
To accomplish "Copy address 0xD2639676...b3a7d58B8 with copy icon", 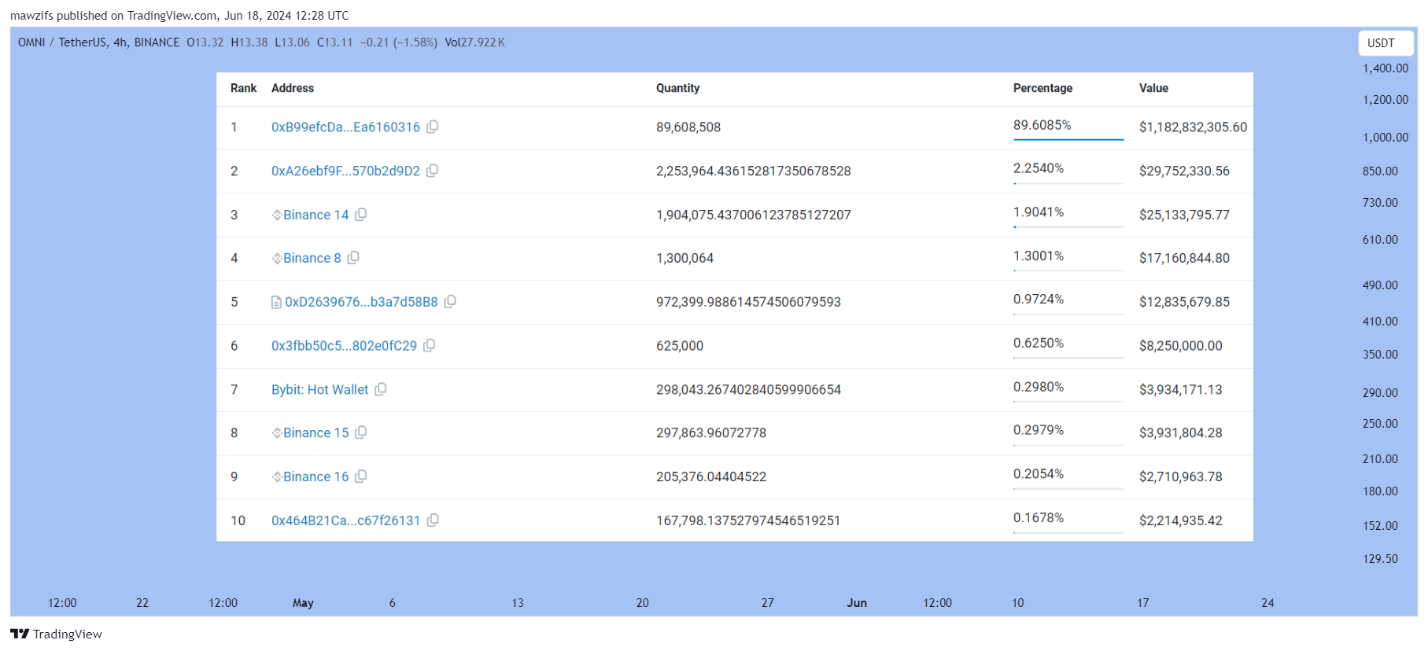I will [450, 302].
